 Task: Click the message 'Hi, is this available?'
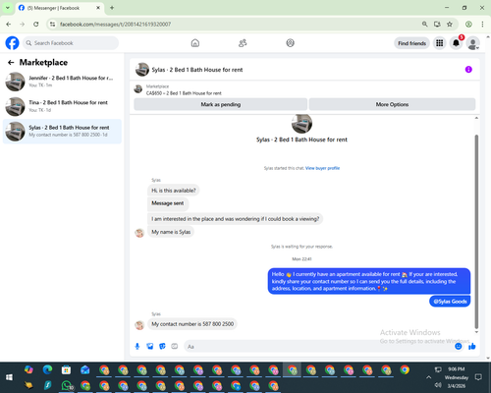[x=174, y=191]
